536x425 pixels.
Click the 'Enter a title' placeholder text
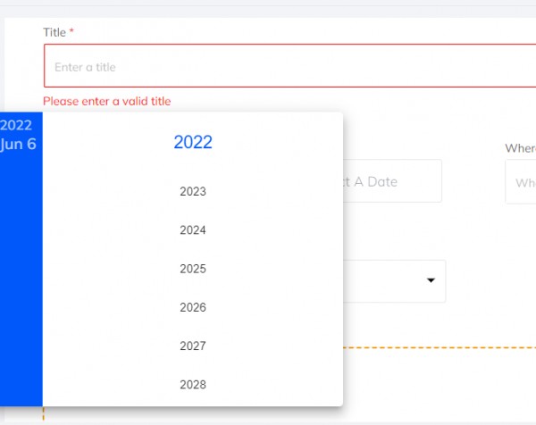click(85, 67)
